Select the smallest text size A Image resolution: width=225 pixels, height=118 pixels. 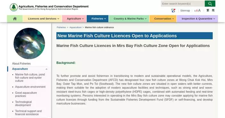coord(195,11)
